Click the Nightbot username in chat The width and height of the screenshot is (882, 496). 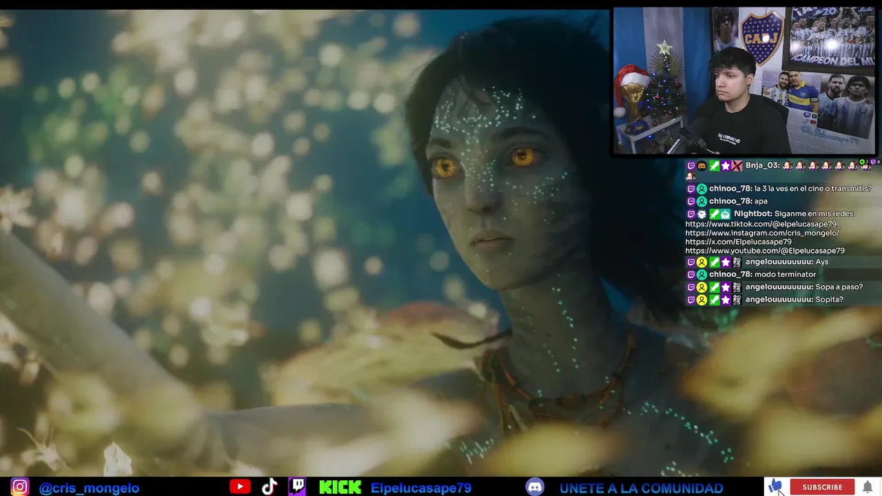pos(753,214)
